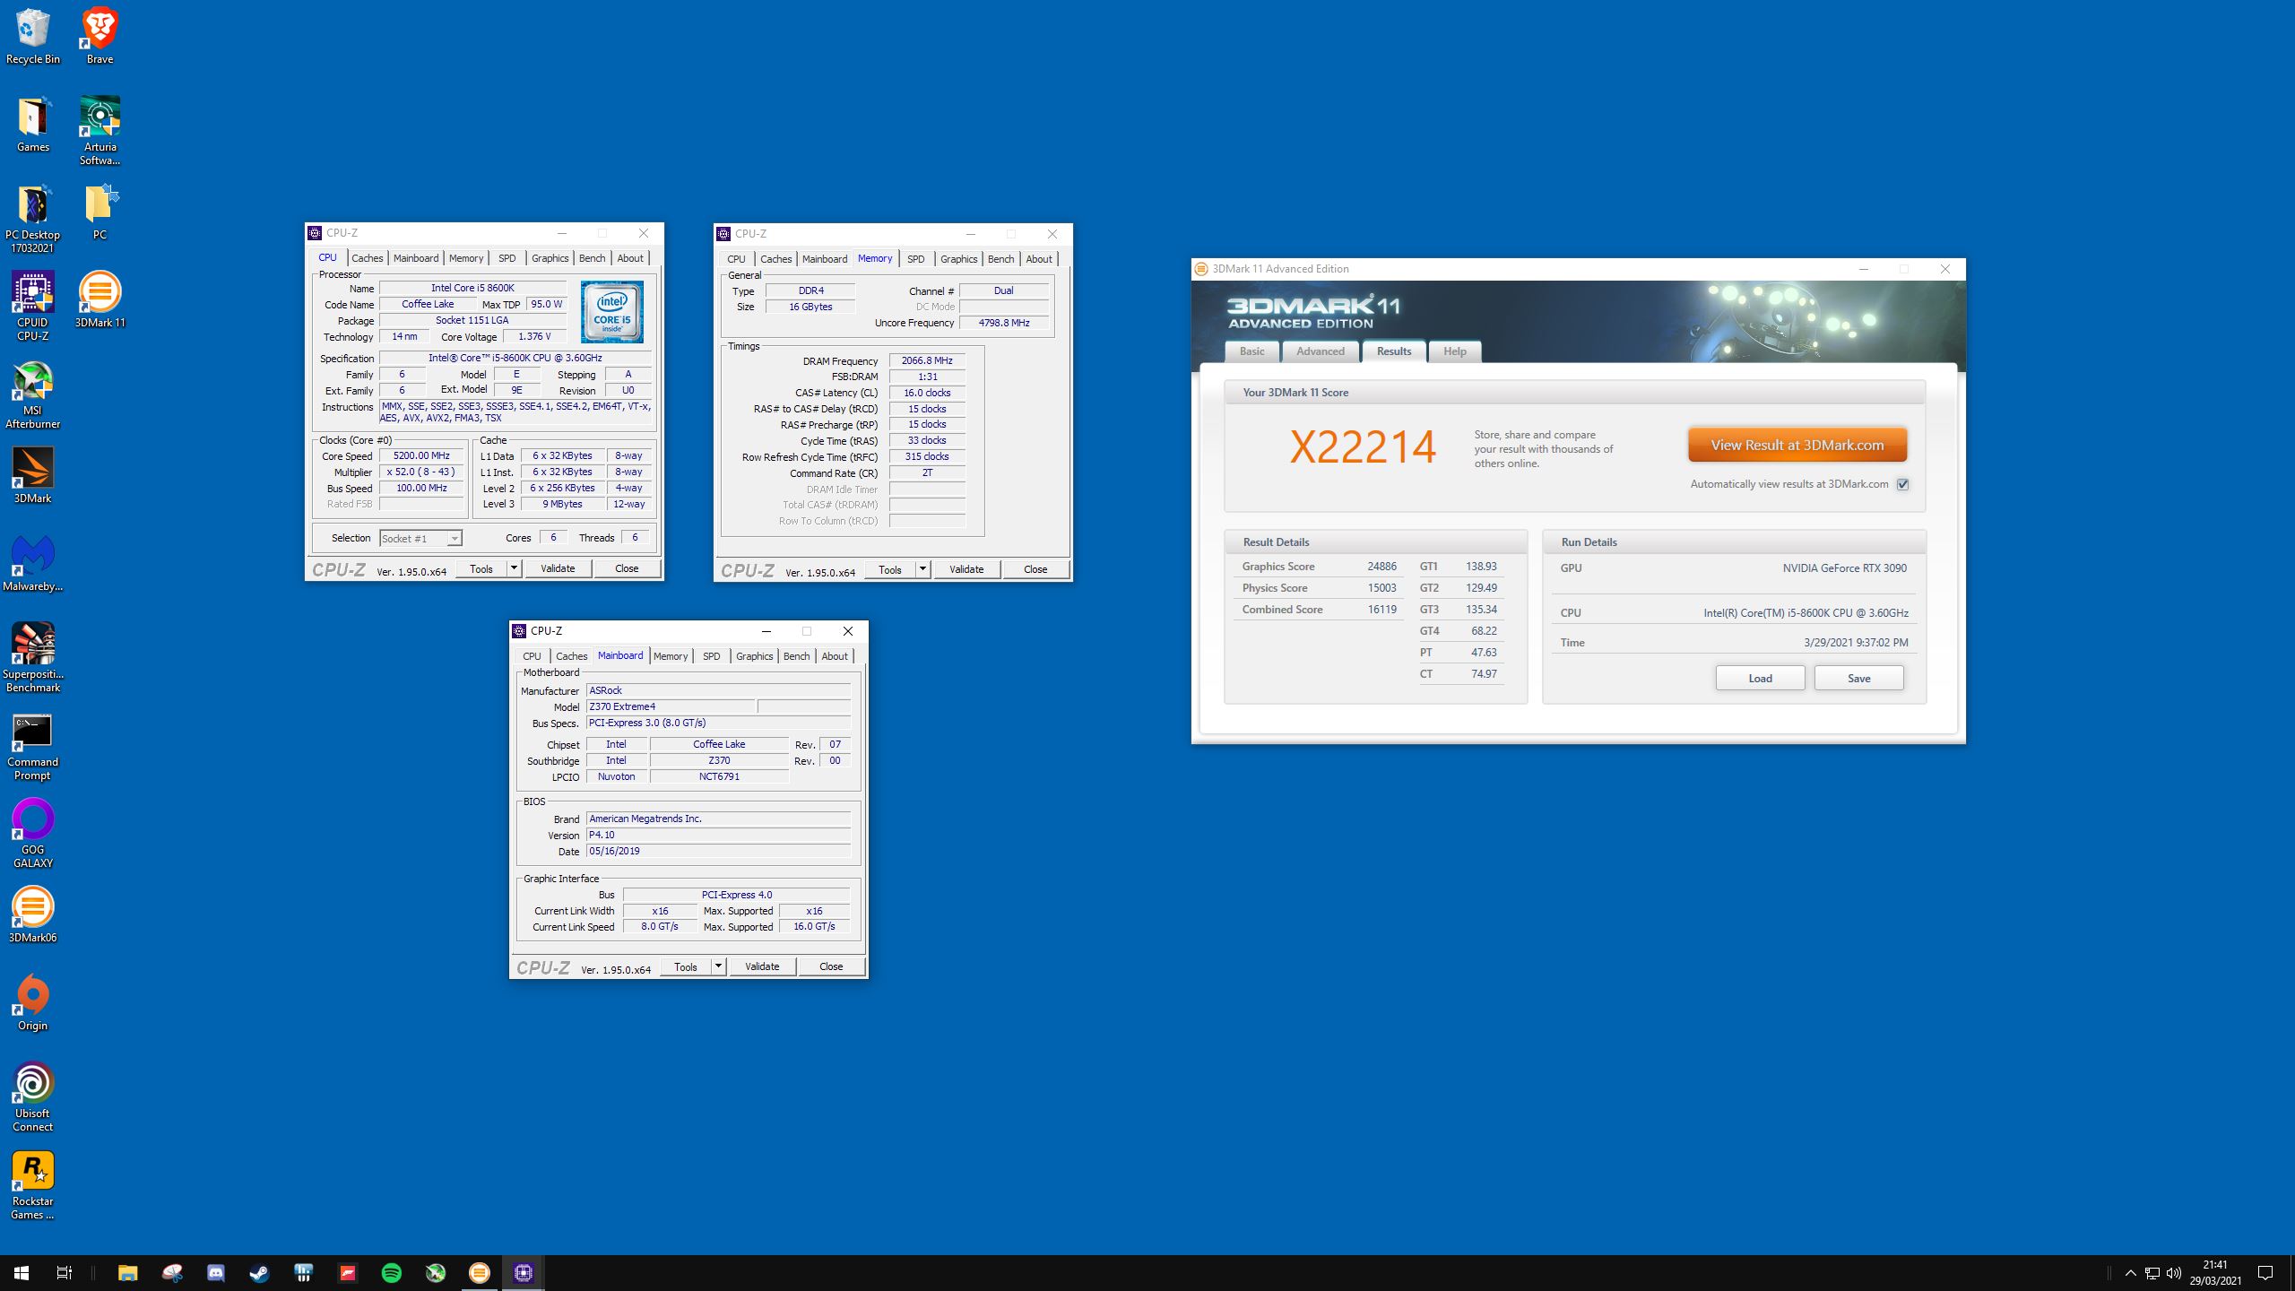Image resolution: width=2295 pixels, height=1291 pixels.
Task: Switch to Caches tab in CPU window
Action: 367,258
